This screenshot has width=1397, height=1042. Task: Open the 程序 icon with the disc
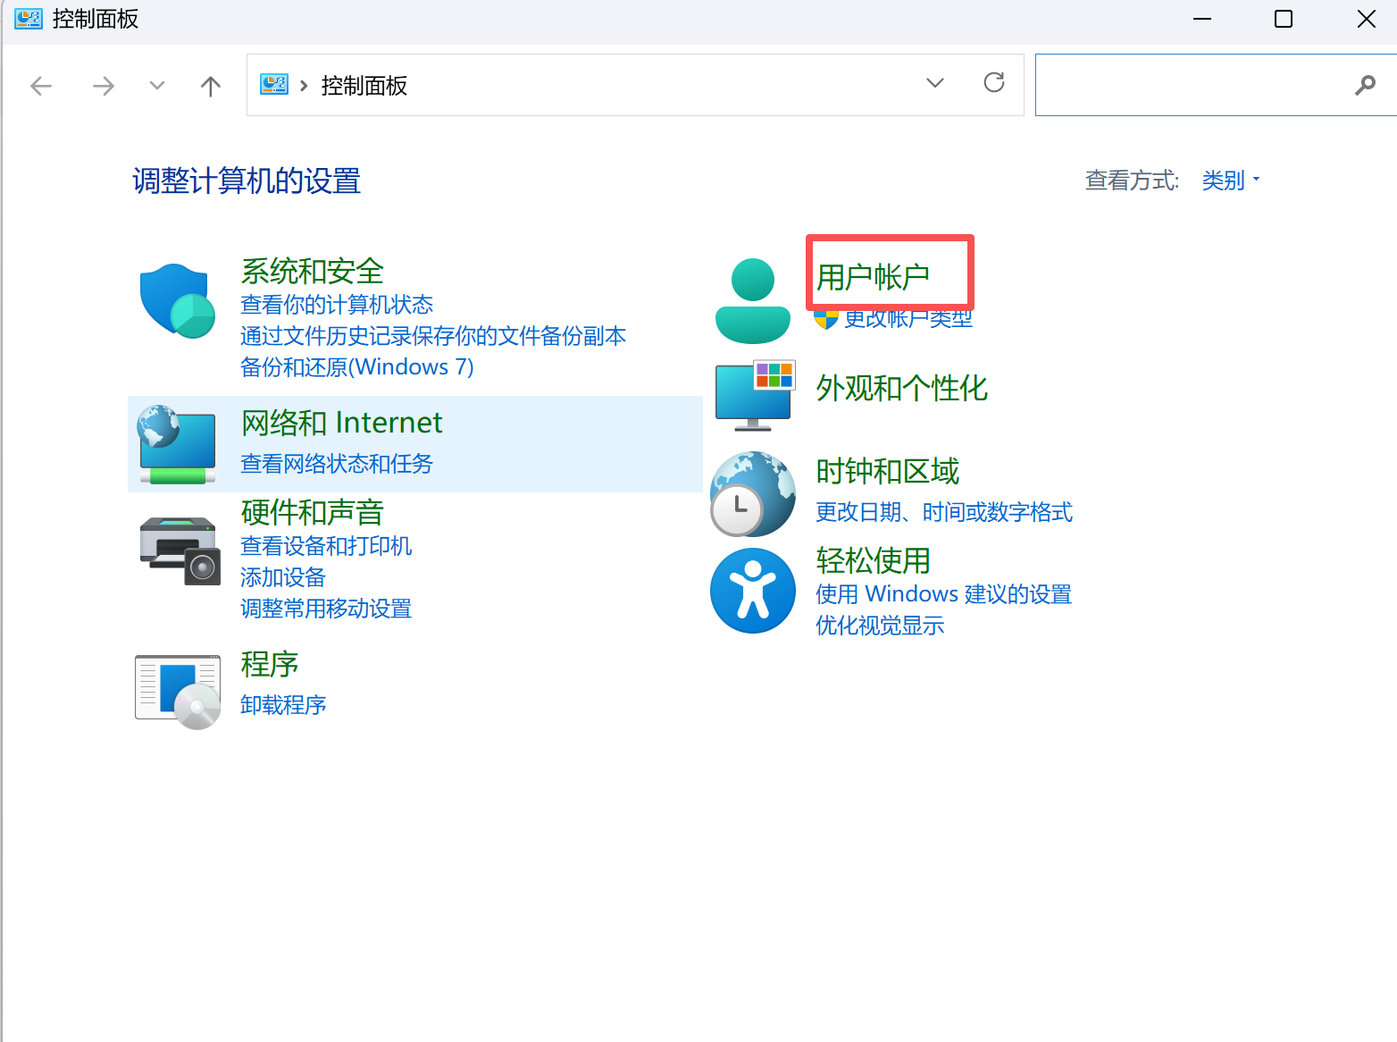point(178,689)
